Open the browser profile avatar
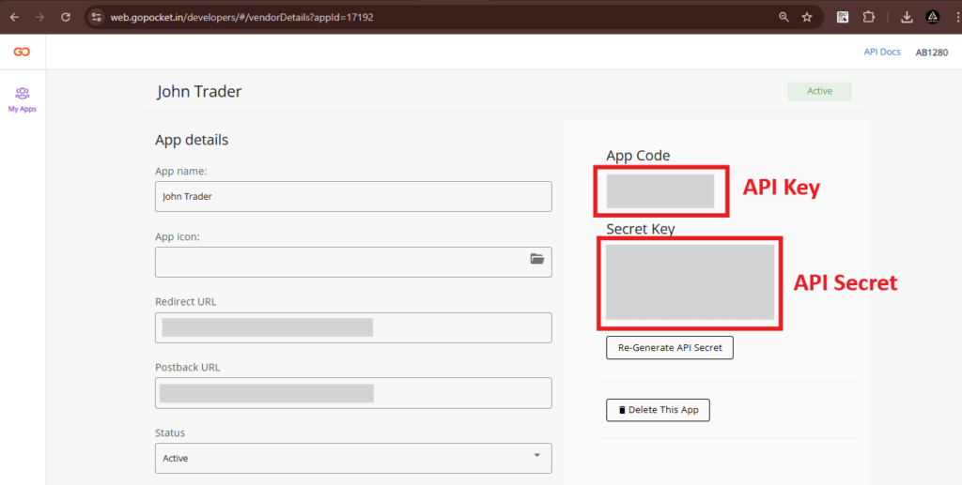The height and width of the screenshot is (485, 962). (x=932, y=17)
